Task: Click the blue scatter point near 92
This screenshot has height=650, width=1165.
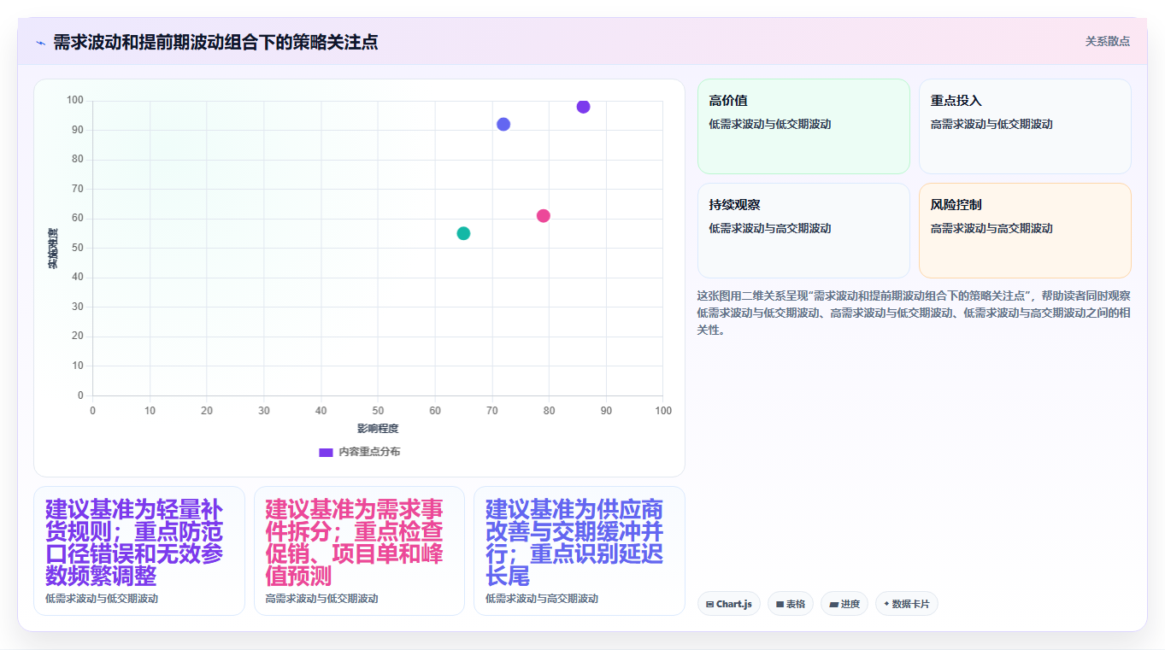Action: [x=503, y=125]
